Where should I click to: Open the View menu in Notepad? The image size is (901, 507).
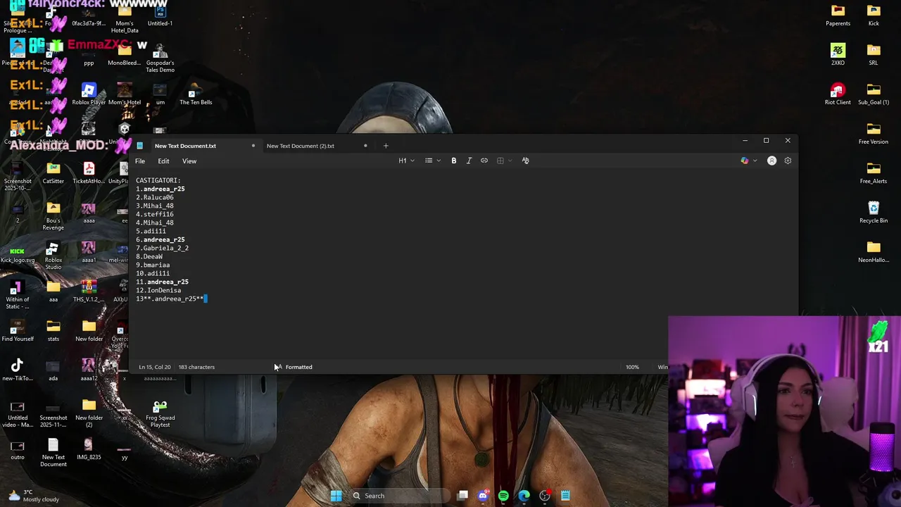[189, 161]
